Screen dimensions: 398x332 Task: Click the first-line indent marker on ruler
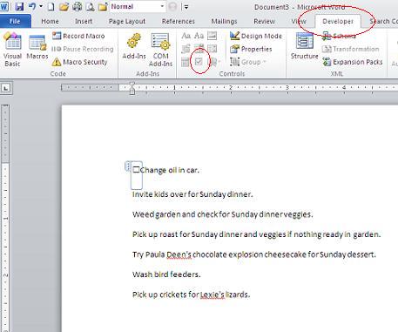pos(132,85)
